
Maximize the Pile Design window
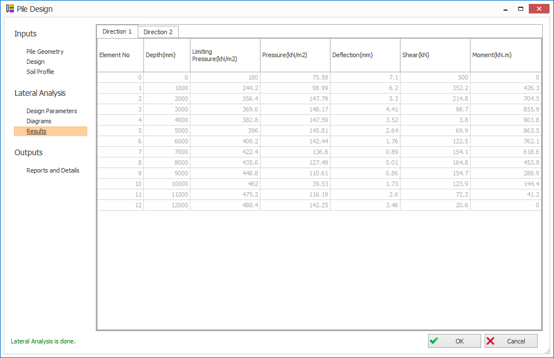(520, 9)
